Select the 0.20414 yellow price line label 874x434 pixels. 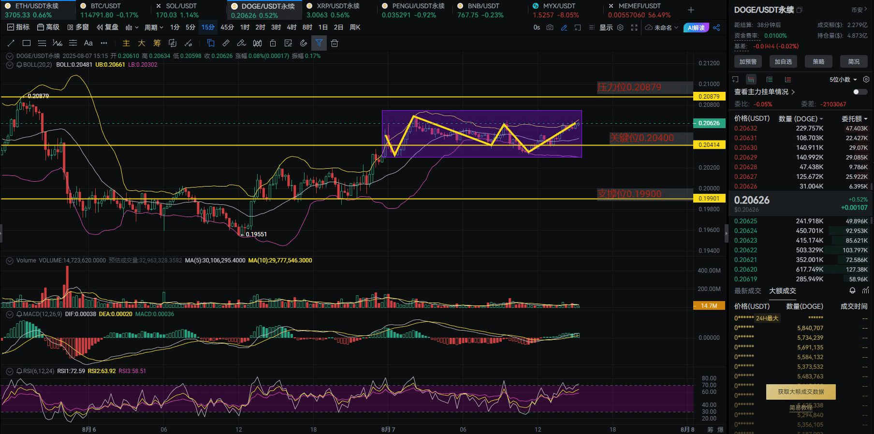click(709, 145)
